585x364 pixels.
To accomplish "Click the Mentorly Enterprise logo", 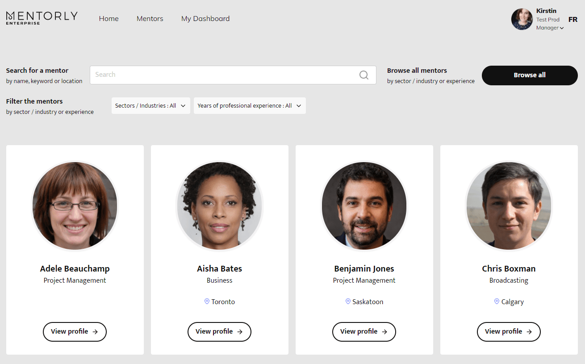I will click(42, 18).
